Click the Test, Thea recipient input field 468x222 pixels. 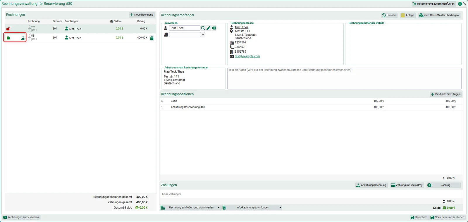pyautogui.click(x=184, y=28)
